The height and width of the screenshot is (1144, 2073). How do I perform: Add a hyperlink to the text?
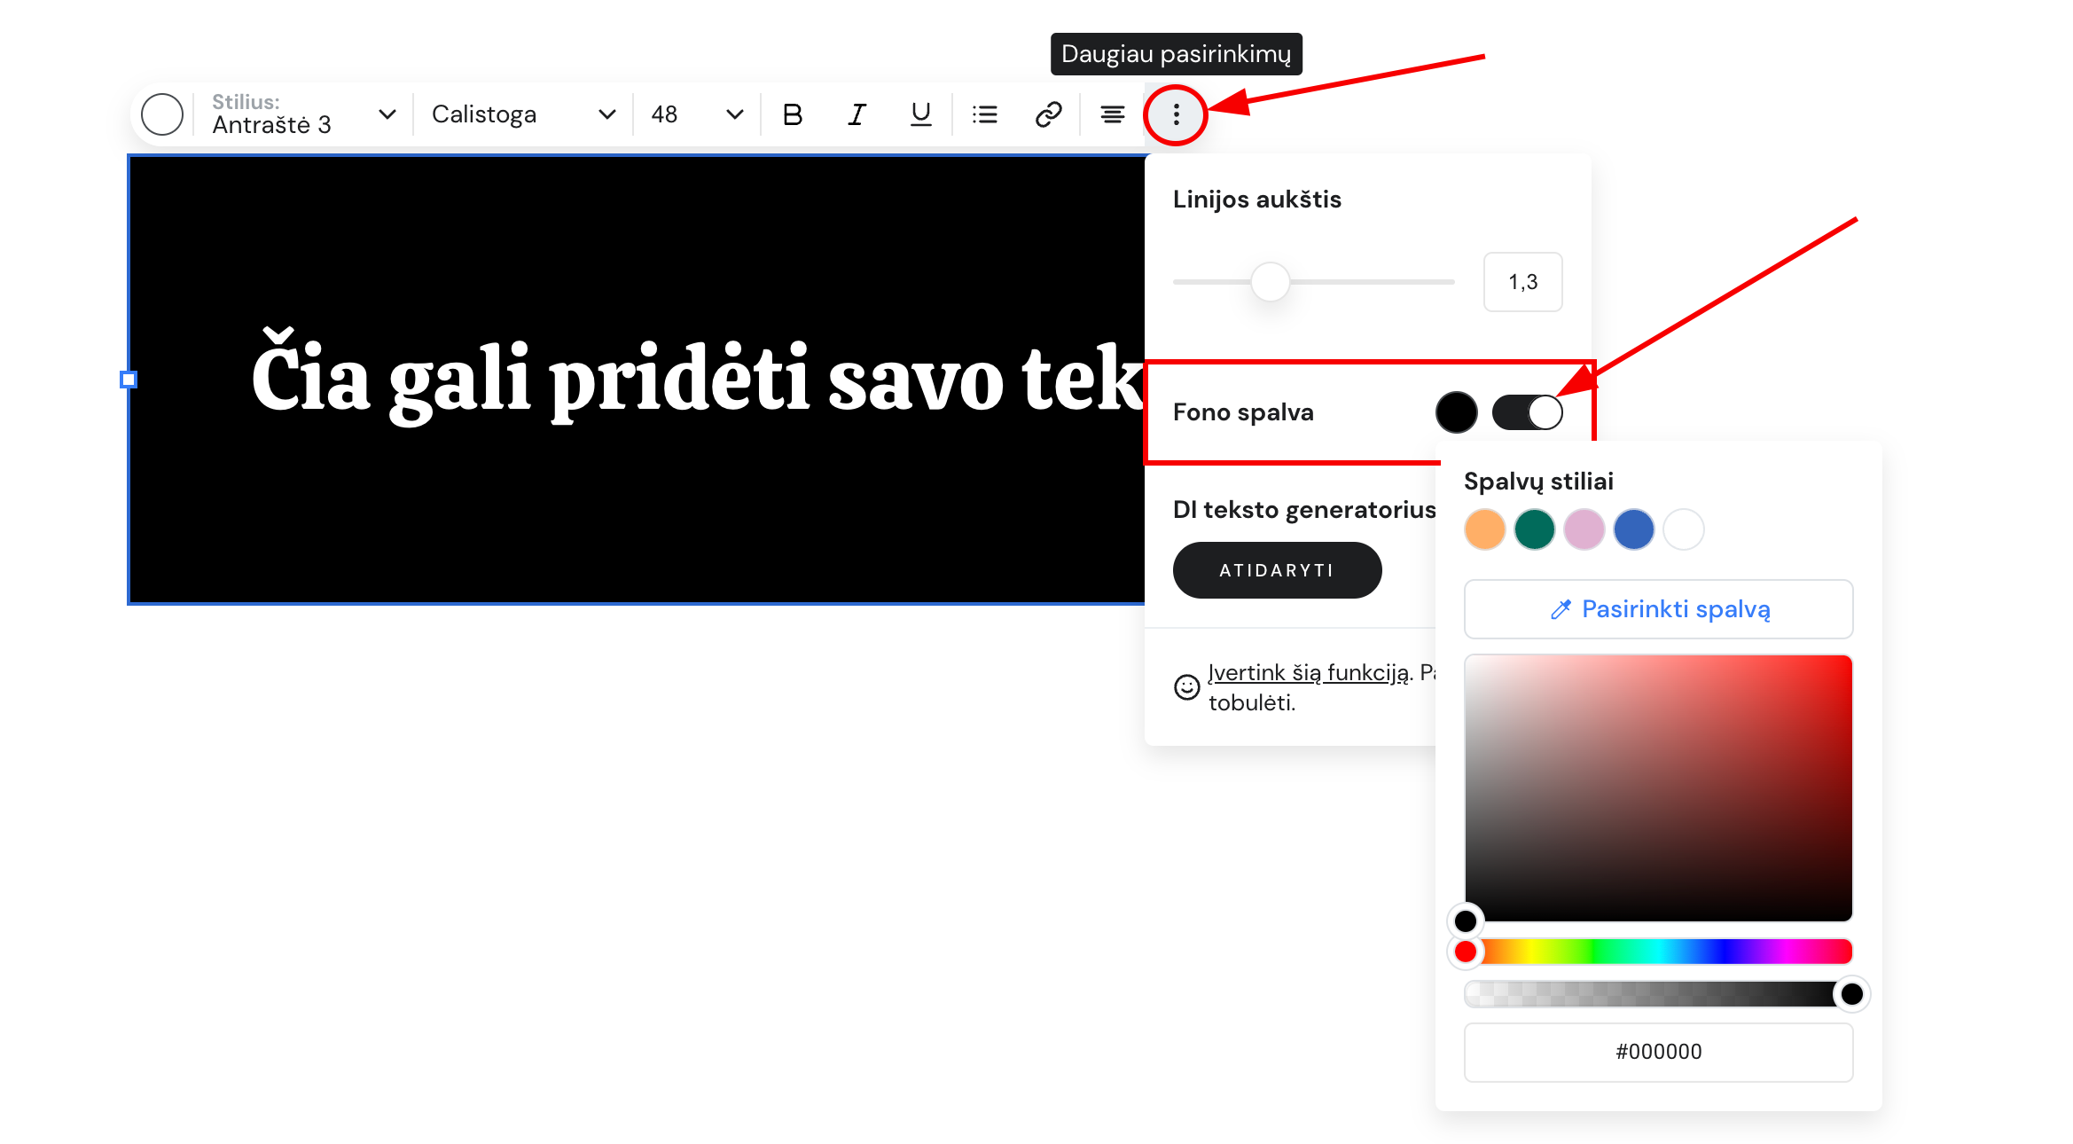point(1048,114)
